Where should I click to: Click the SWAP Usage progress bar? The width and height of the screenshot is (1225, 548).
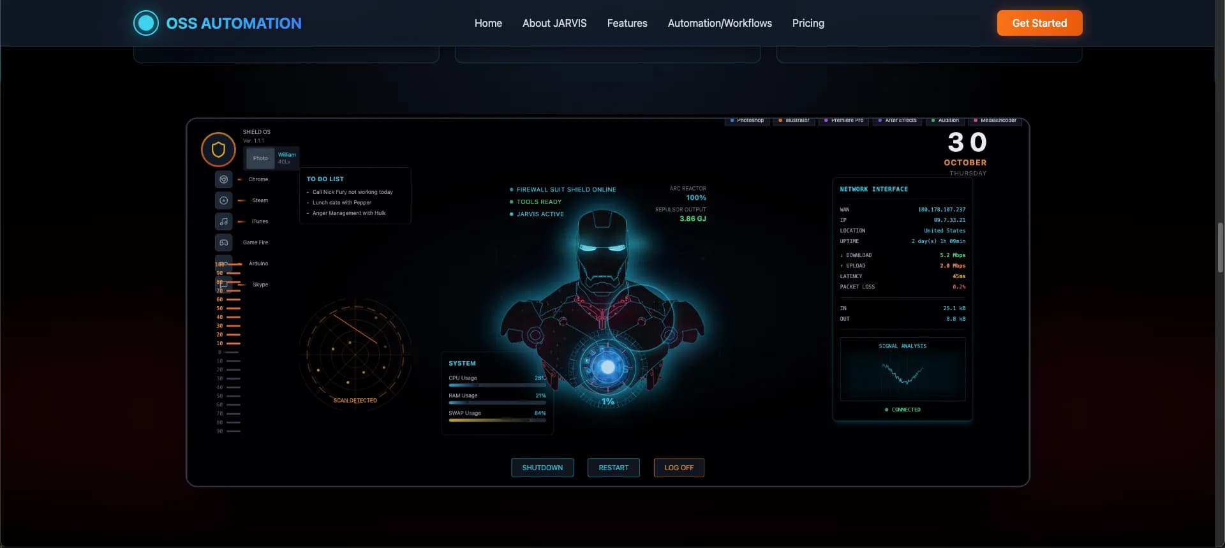tap(497, 420)
